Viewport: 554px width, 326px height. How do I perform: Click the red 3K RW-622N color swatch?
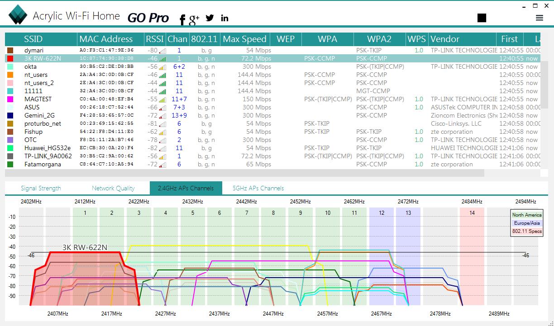[x=10, y=58]
